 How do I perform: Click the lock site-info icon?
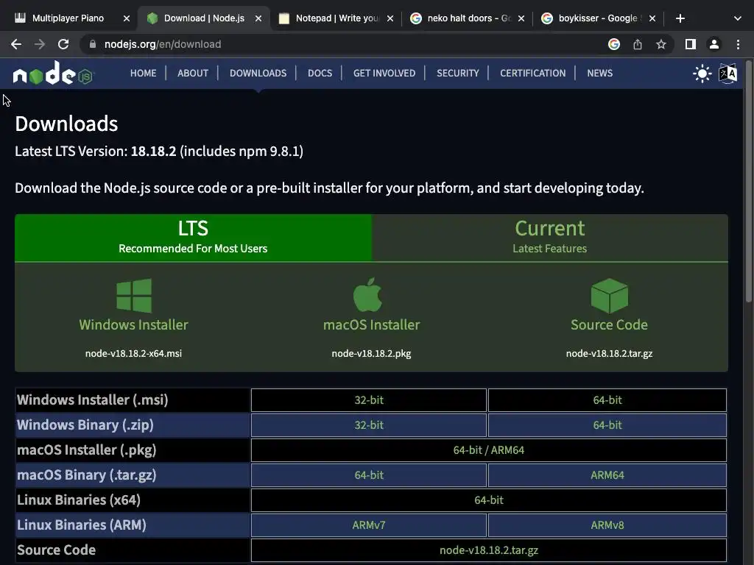[92, 44]
